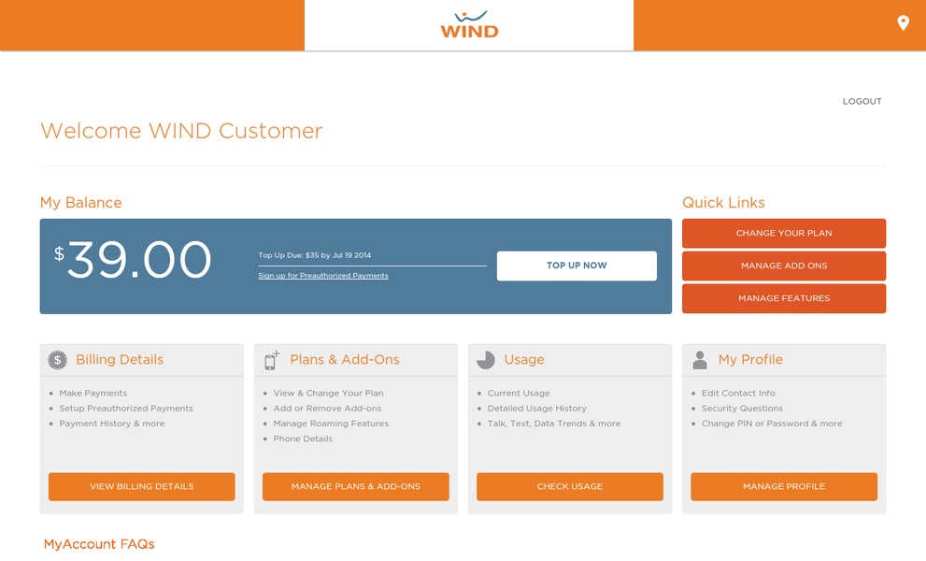The image size is (926, 561).
Task: Click the Check Usage button
Action: (x=570, y=486)
